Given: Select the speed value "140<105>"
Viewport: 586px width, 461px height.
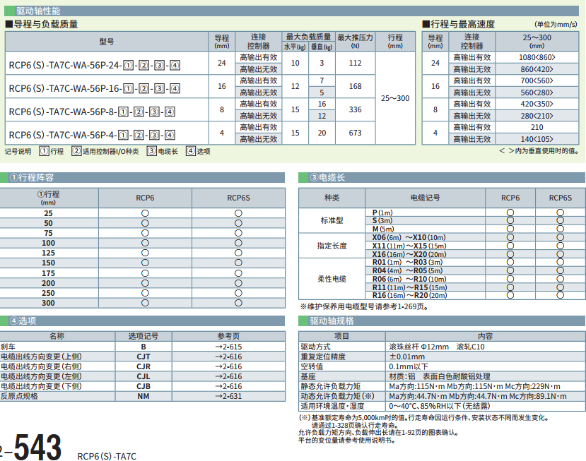Looking at the screenshot, I should click(x=537, y=139).
